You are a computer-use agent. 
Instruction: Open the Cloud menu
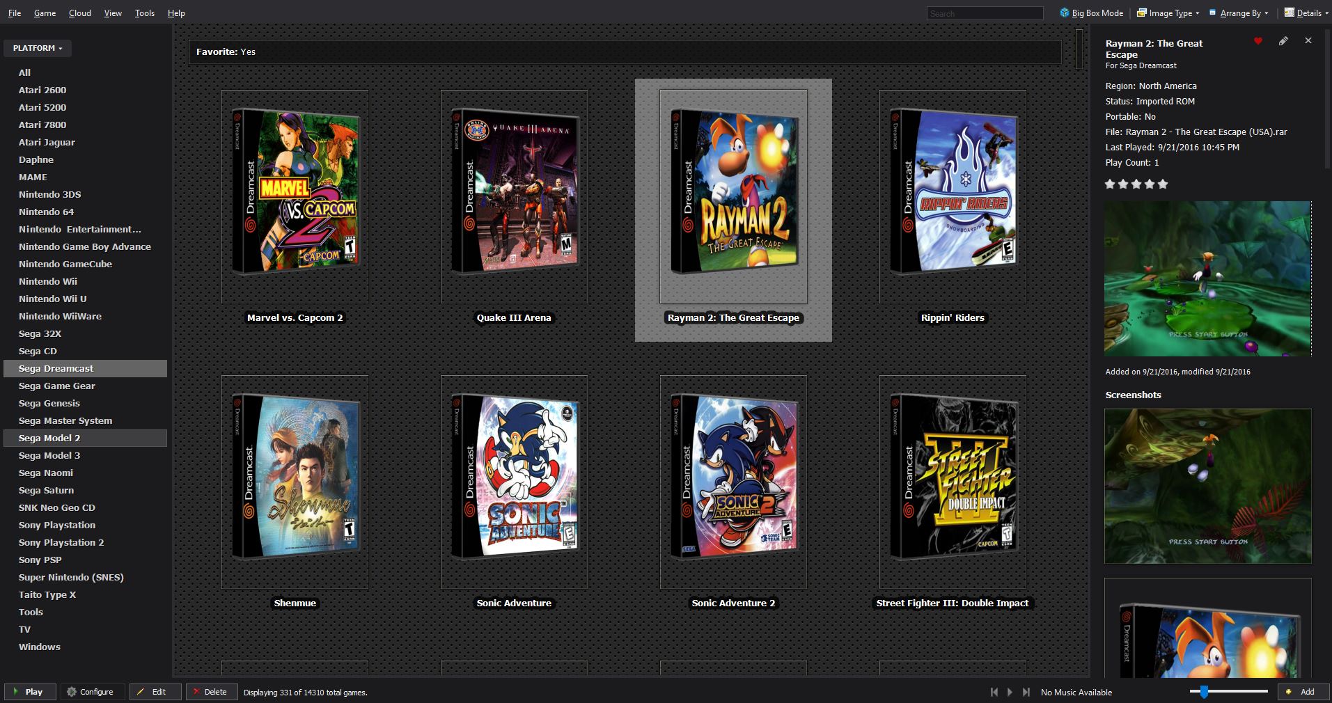tap(79, 13)
